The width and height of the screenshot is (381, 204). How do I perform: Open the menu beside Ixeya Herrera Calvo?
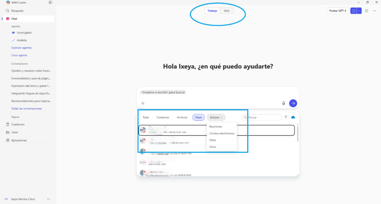pyautogui.click(x=48, y=199)
